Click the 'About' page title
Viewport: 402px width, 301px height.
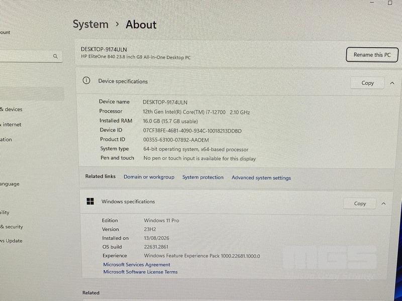141,25
